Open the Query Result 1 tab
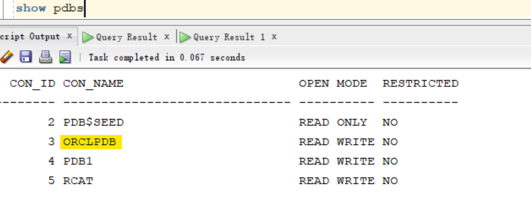 click(229, 37)
